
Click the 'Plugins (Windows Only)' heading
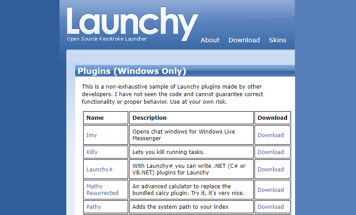point(132,71)
